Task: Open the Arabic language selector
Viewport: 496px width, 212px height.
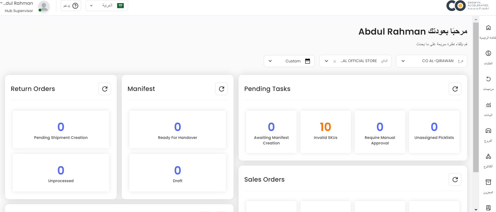Action: pos(107,6)
